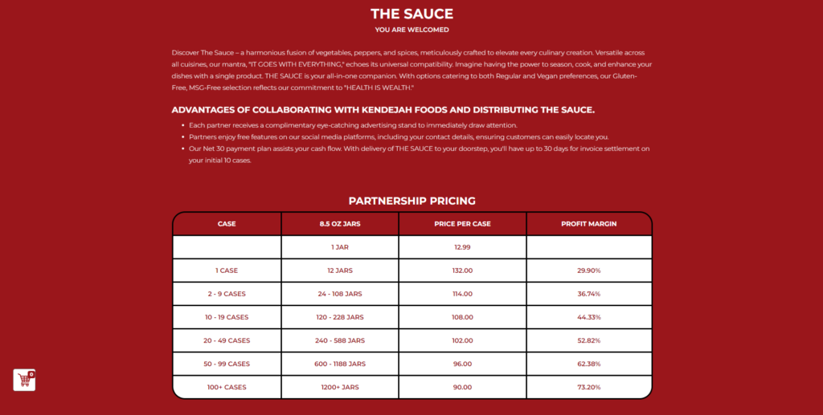The image size is (823, 415).
Task: Click the THE SAUCE page title
Action: 411,14
